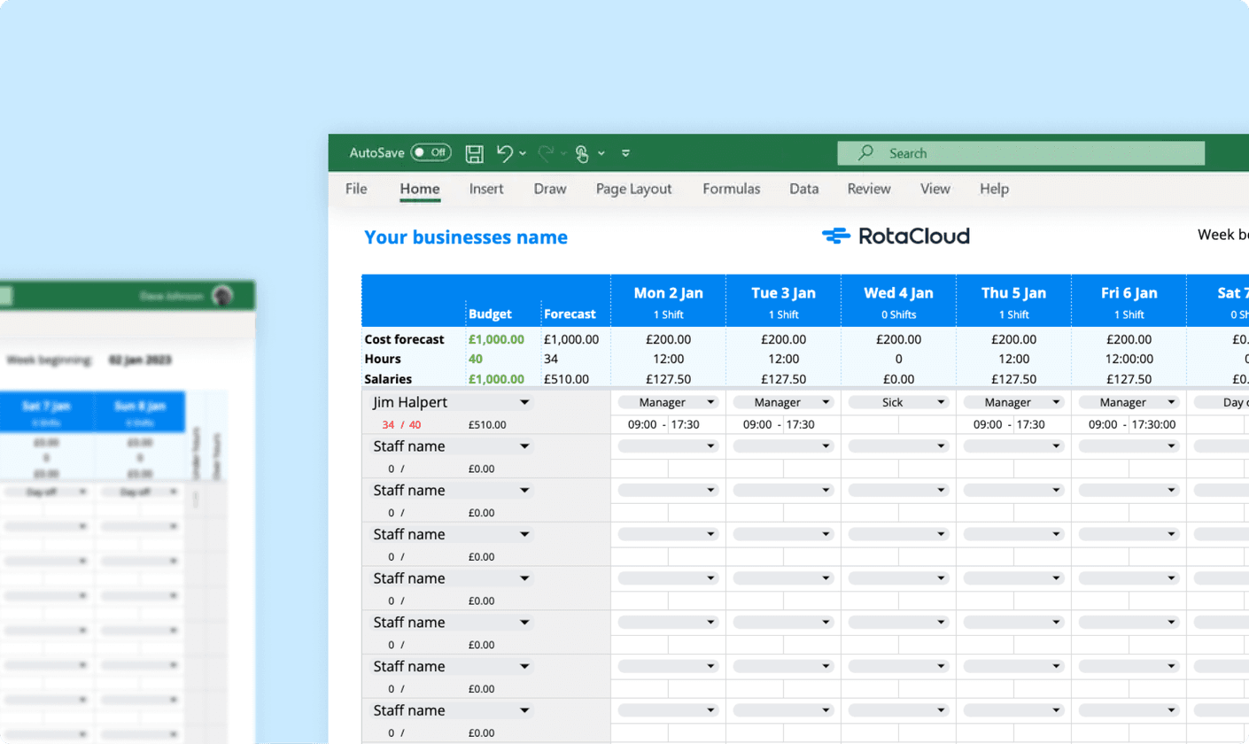This screenshot has height=744, width=1249.
Task: Click the RotaCloud logo
Action: pos(896,236)
